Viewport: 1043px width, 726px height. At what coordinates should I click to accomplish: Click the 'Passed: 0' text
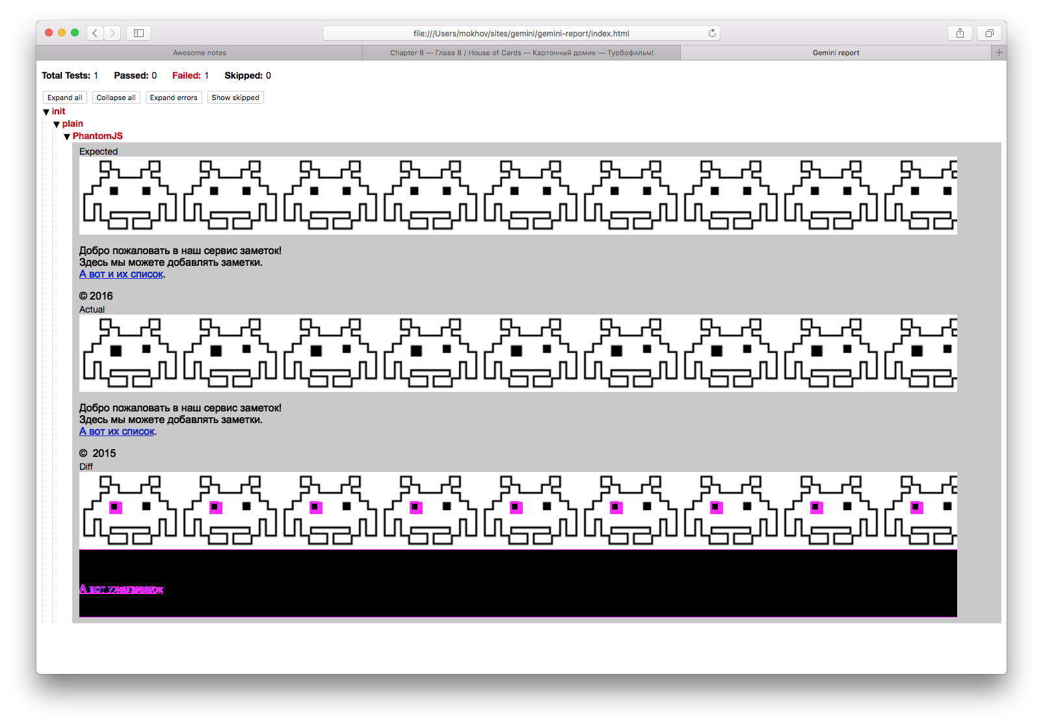click(x=135, y=75)
